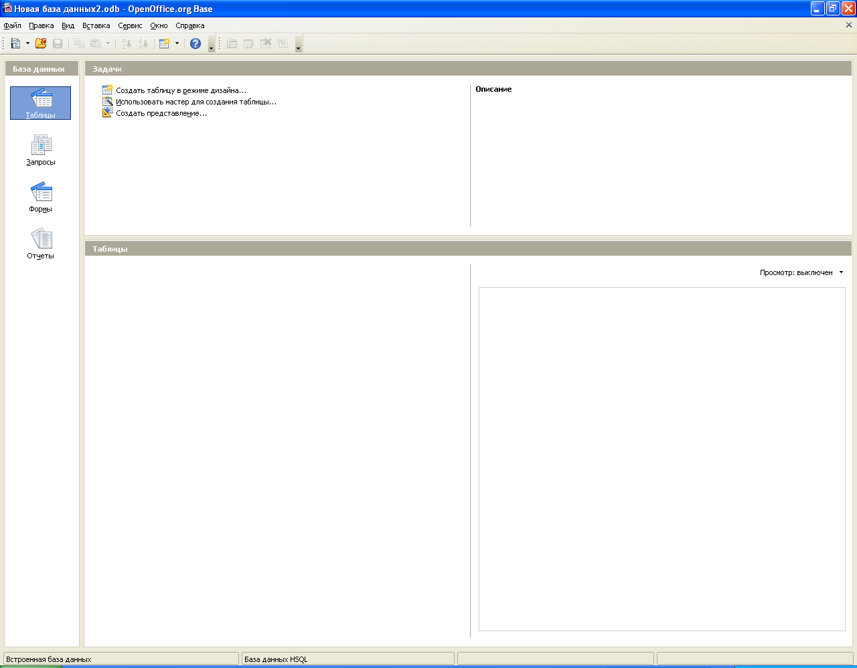Click the Sort descending icon
Image resolution: width=857 pixels, height=668 pixels.
143,44
